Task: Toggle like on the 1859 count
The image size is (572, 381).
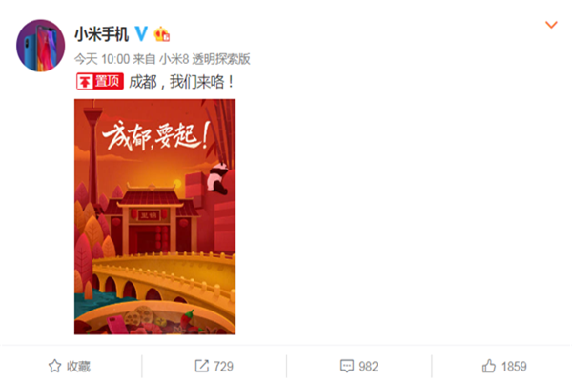Action: pos(514,366)
